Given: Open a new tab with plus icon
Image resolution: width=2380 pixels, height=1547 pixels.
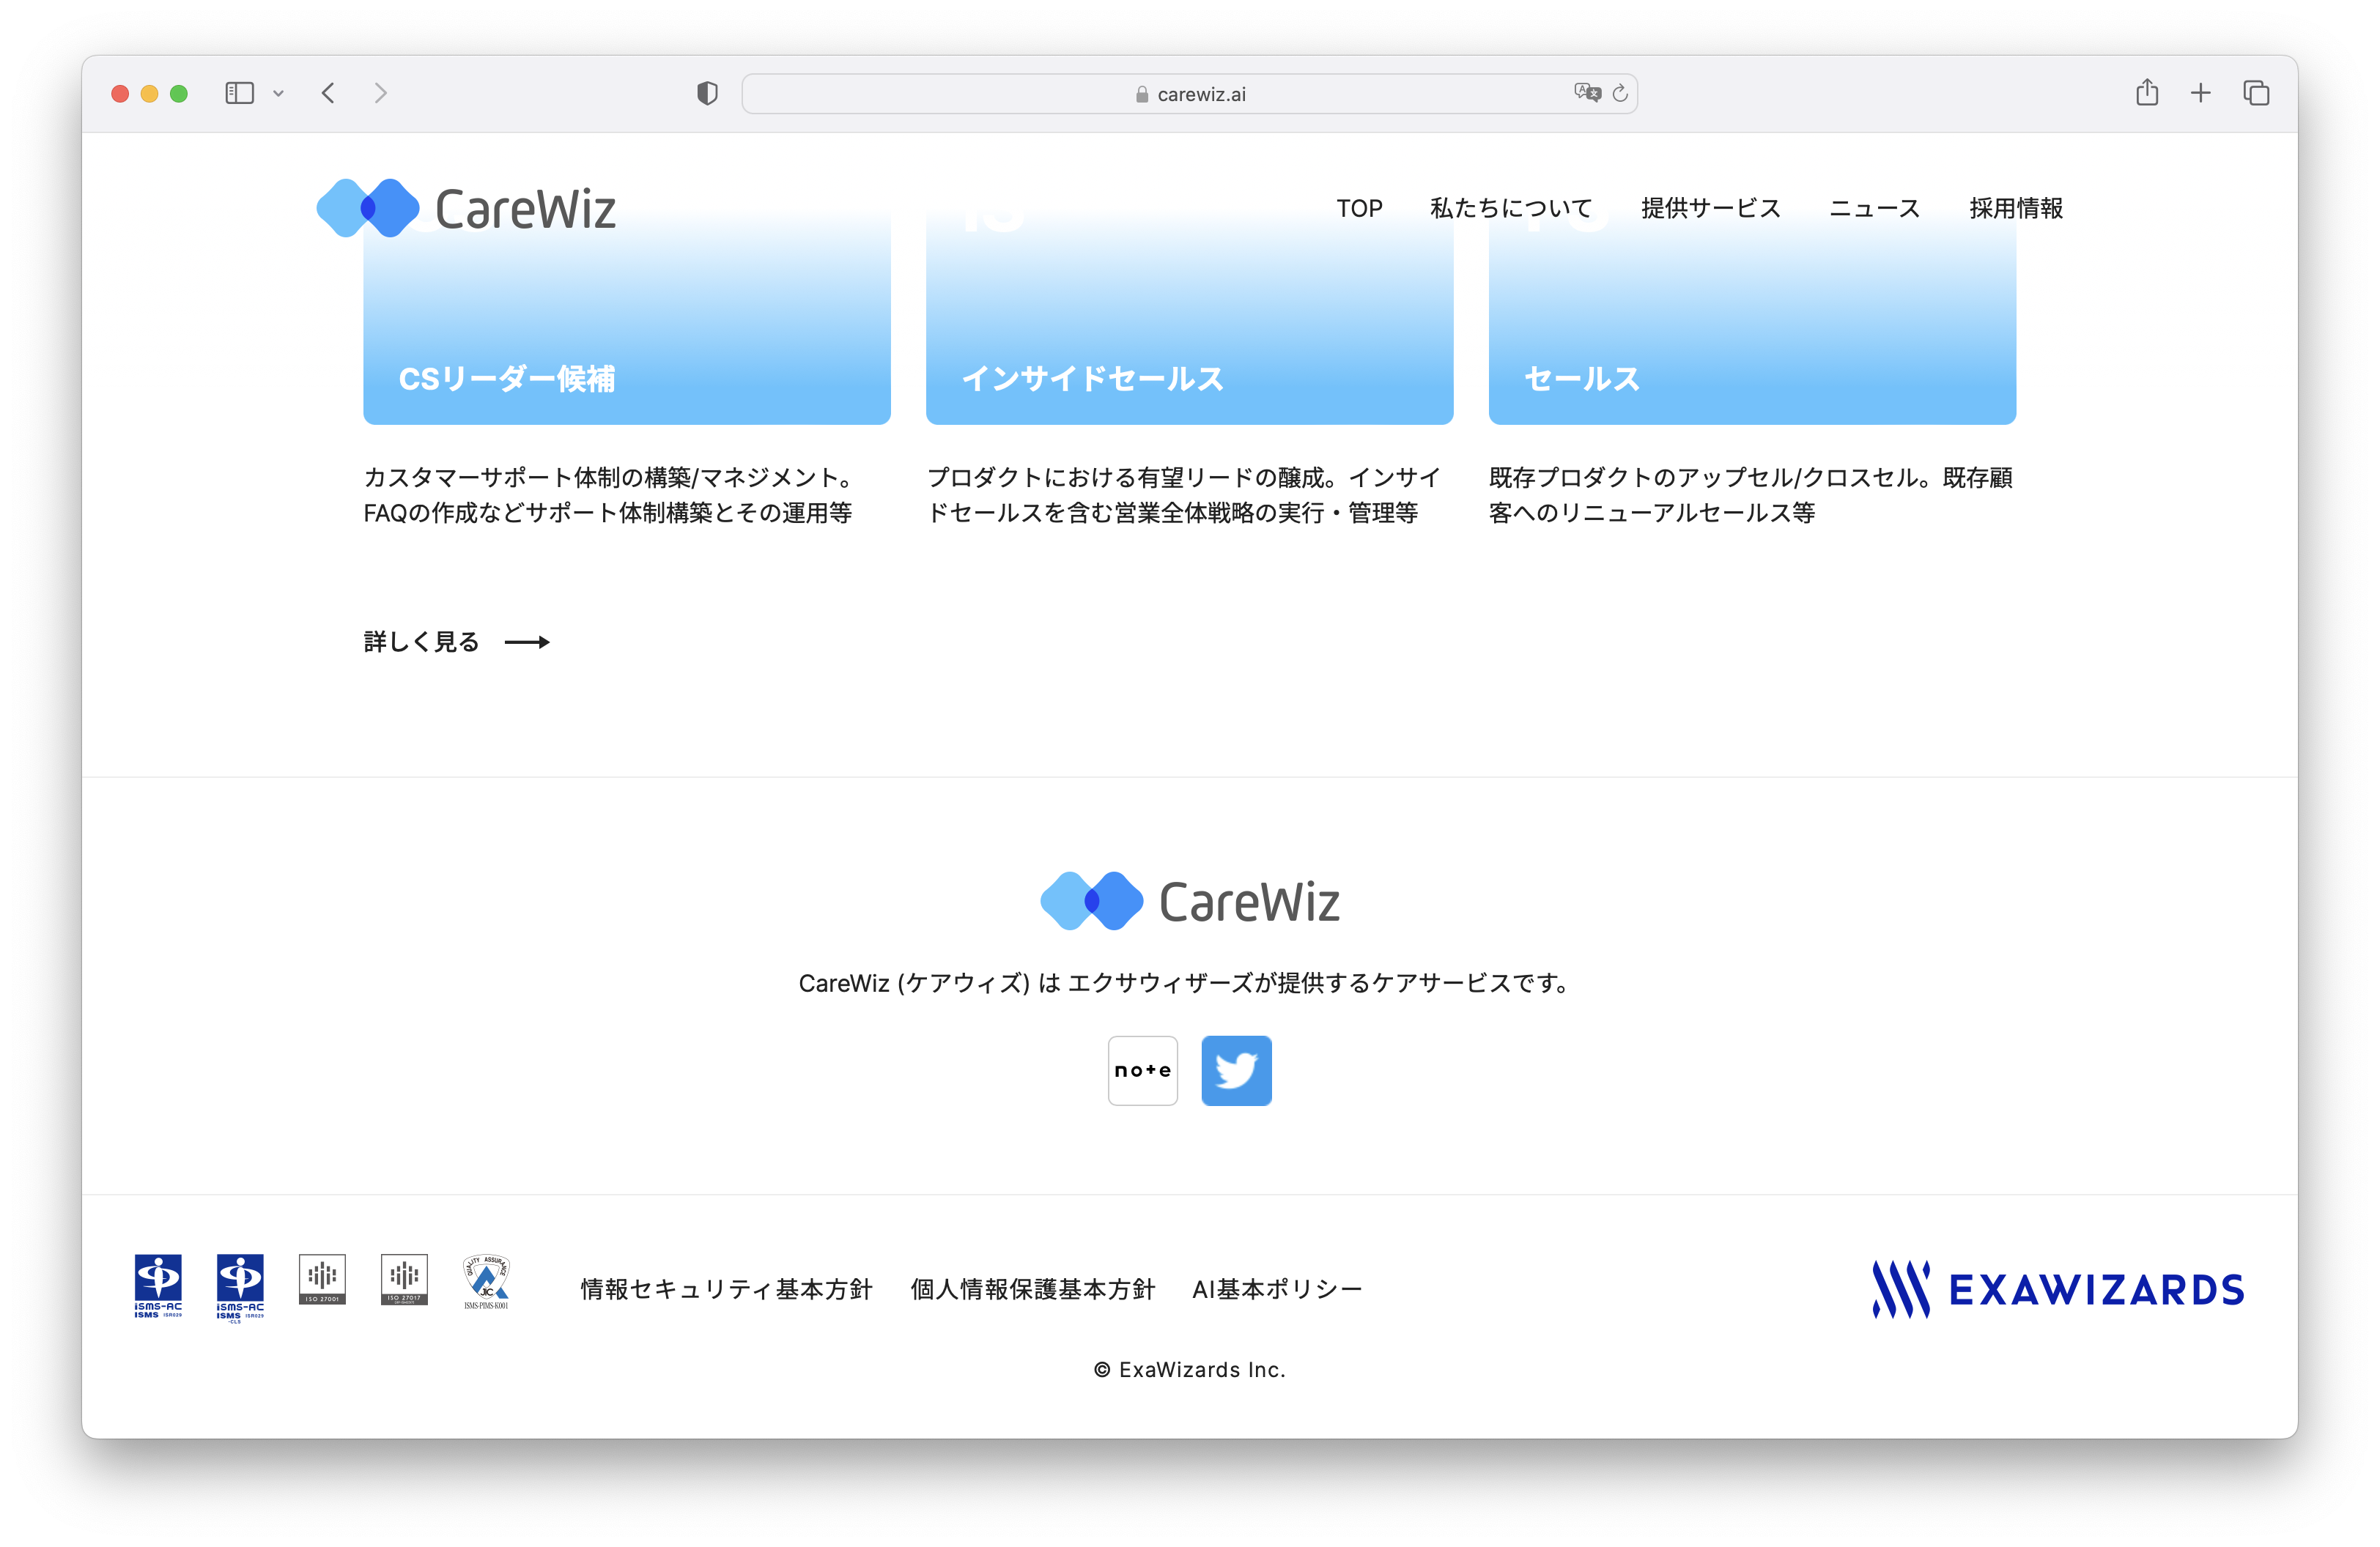Looking at the screenshot, I should (x=2200, y=93).
